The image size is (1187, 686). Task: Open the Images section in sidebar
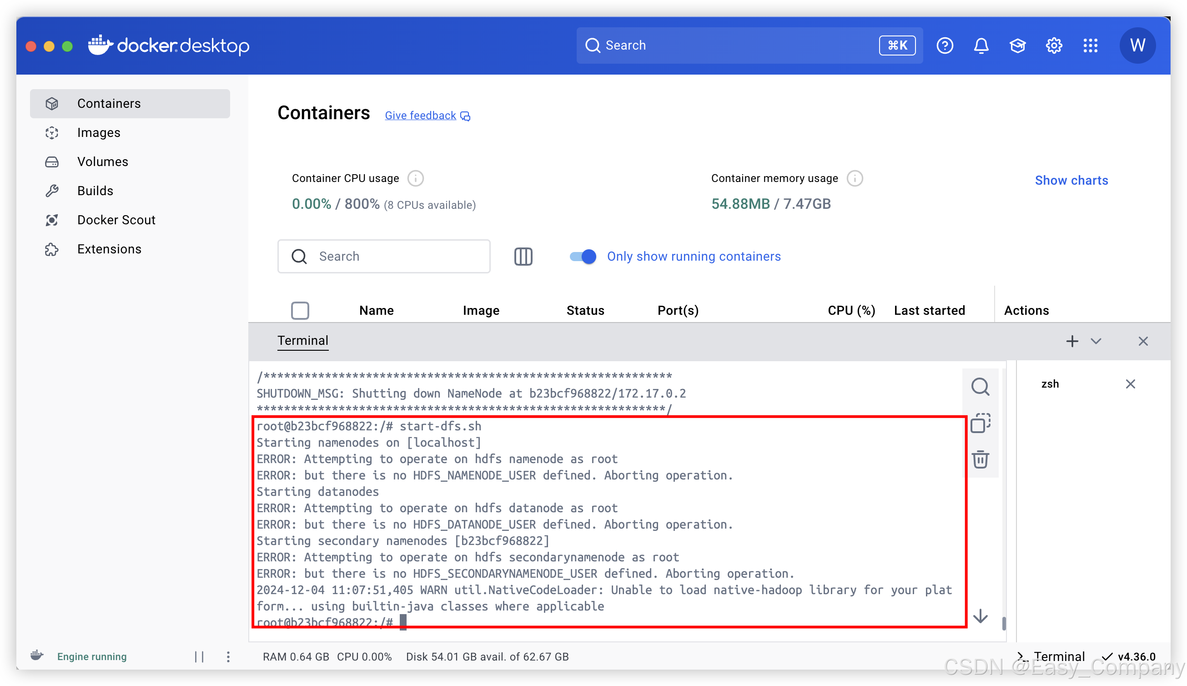click(x=130, y=132)
